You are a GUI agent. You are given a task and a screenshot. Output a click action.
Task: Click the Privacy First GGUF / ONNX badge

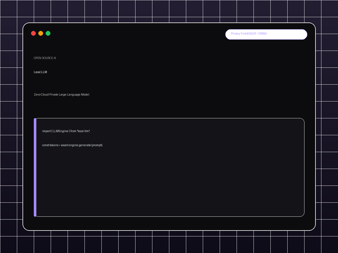pos(266,34)
